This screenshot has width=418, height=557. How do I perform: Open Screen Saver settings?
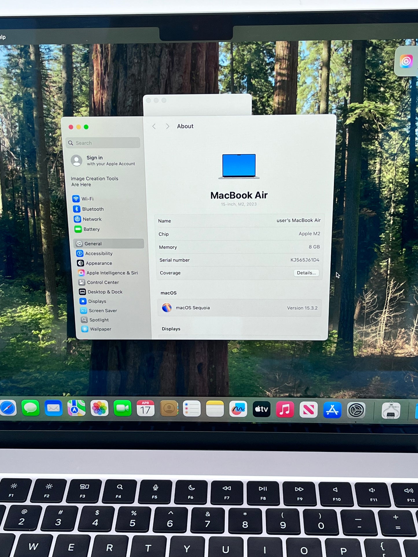click(99, 311)
